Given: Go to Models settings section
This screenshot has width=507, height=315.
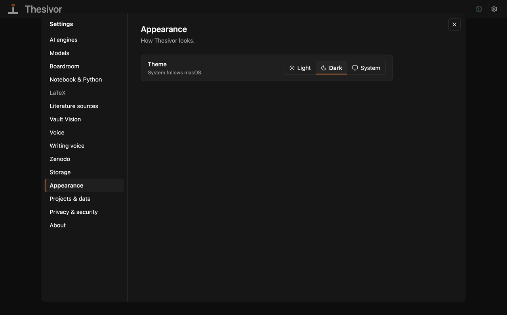Looking at the screenshot, I should pos(84,53).
